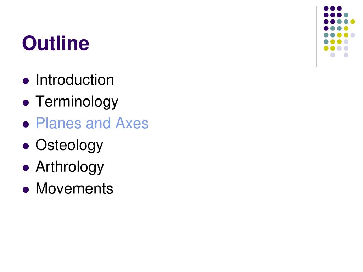This screenshot has height=272, width=363.
Task: Click the thin vertical divider line
Action: click(316, 36)
